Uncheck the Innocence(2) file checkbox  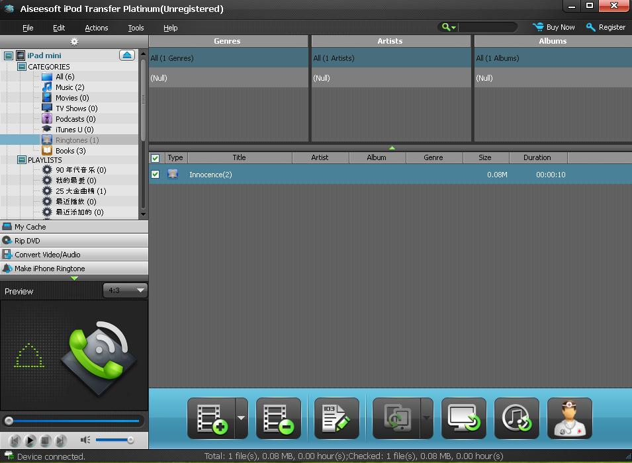155,174
